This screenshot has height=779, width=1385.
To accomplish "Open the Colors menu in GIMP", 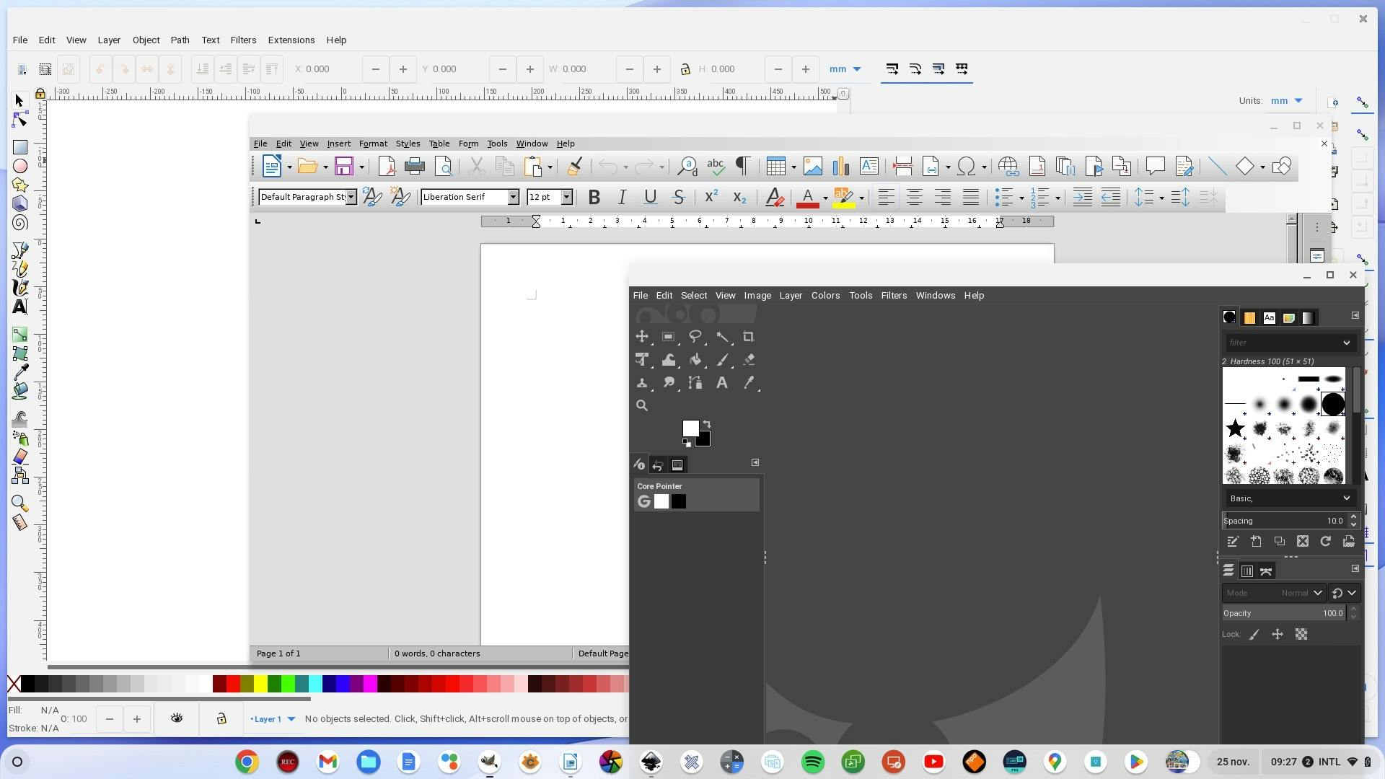I will pos(825,295).
